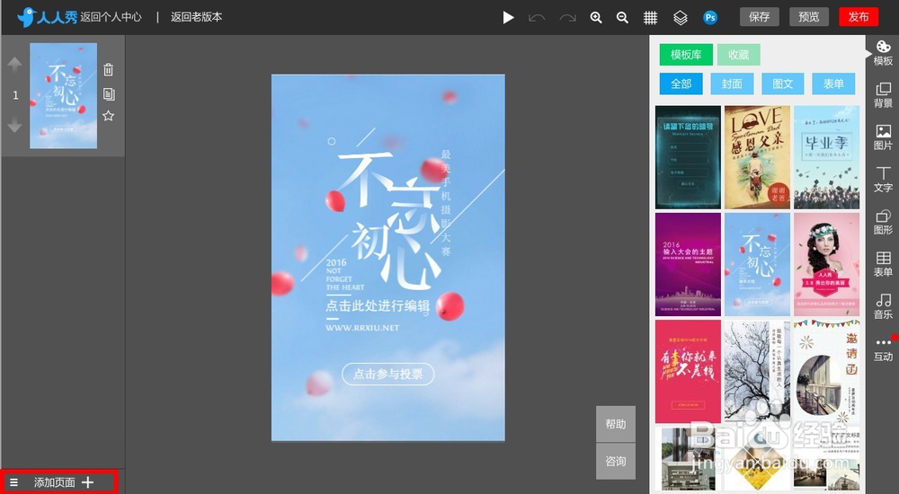
Task: Open the 背景 background sidebar panel
Action: pyautogui.click(x=883, y=95)
